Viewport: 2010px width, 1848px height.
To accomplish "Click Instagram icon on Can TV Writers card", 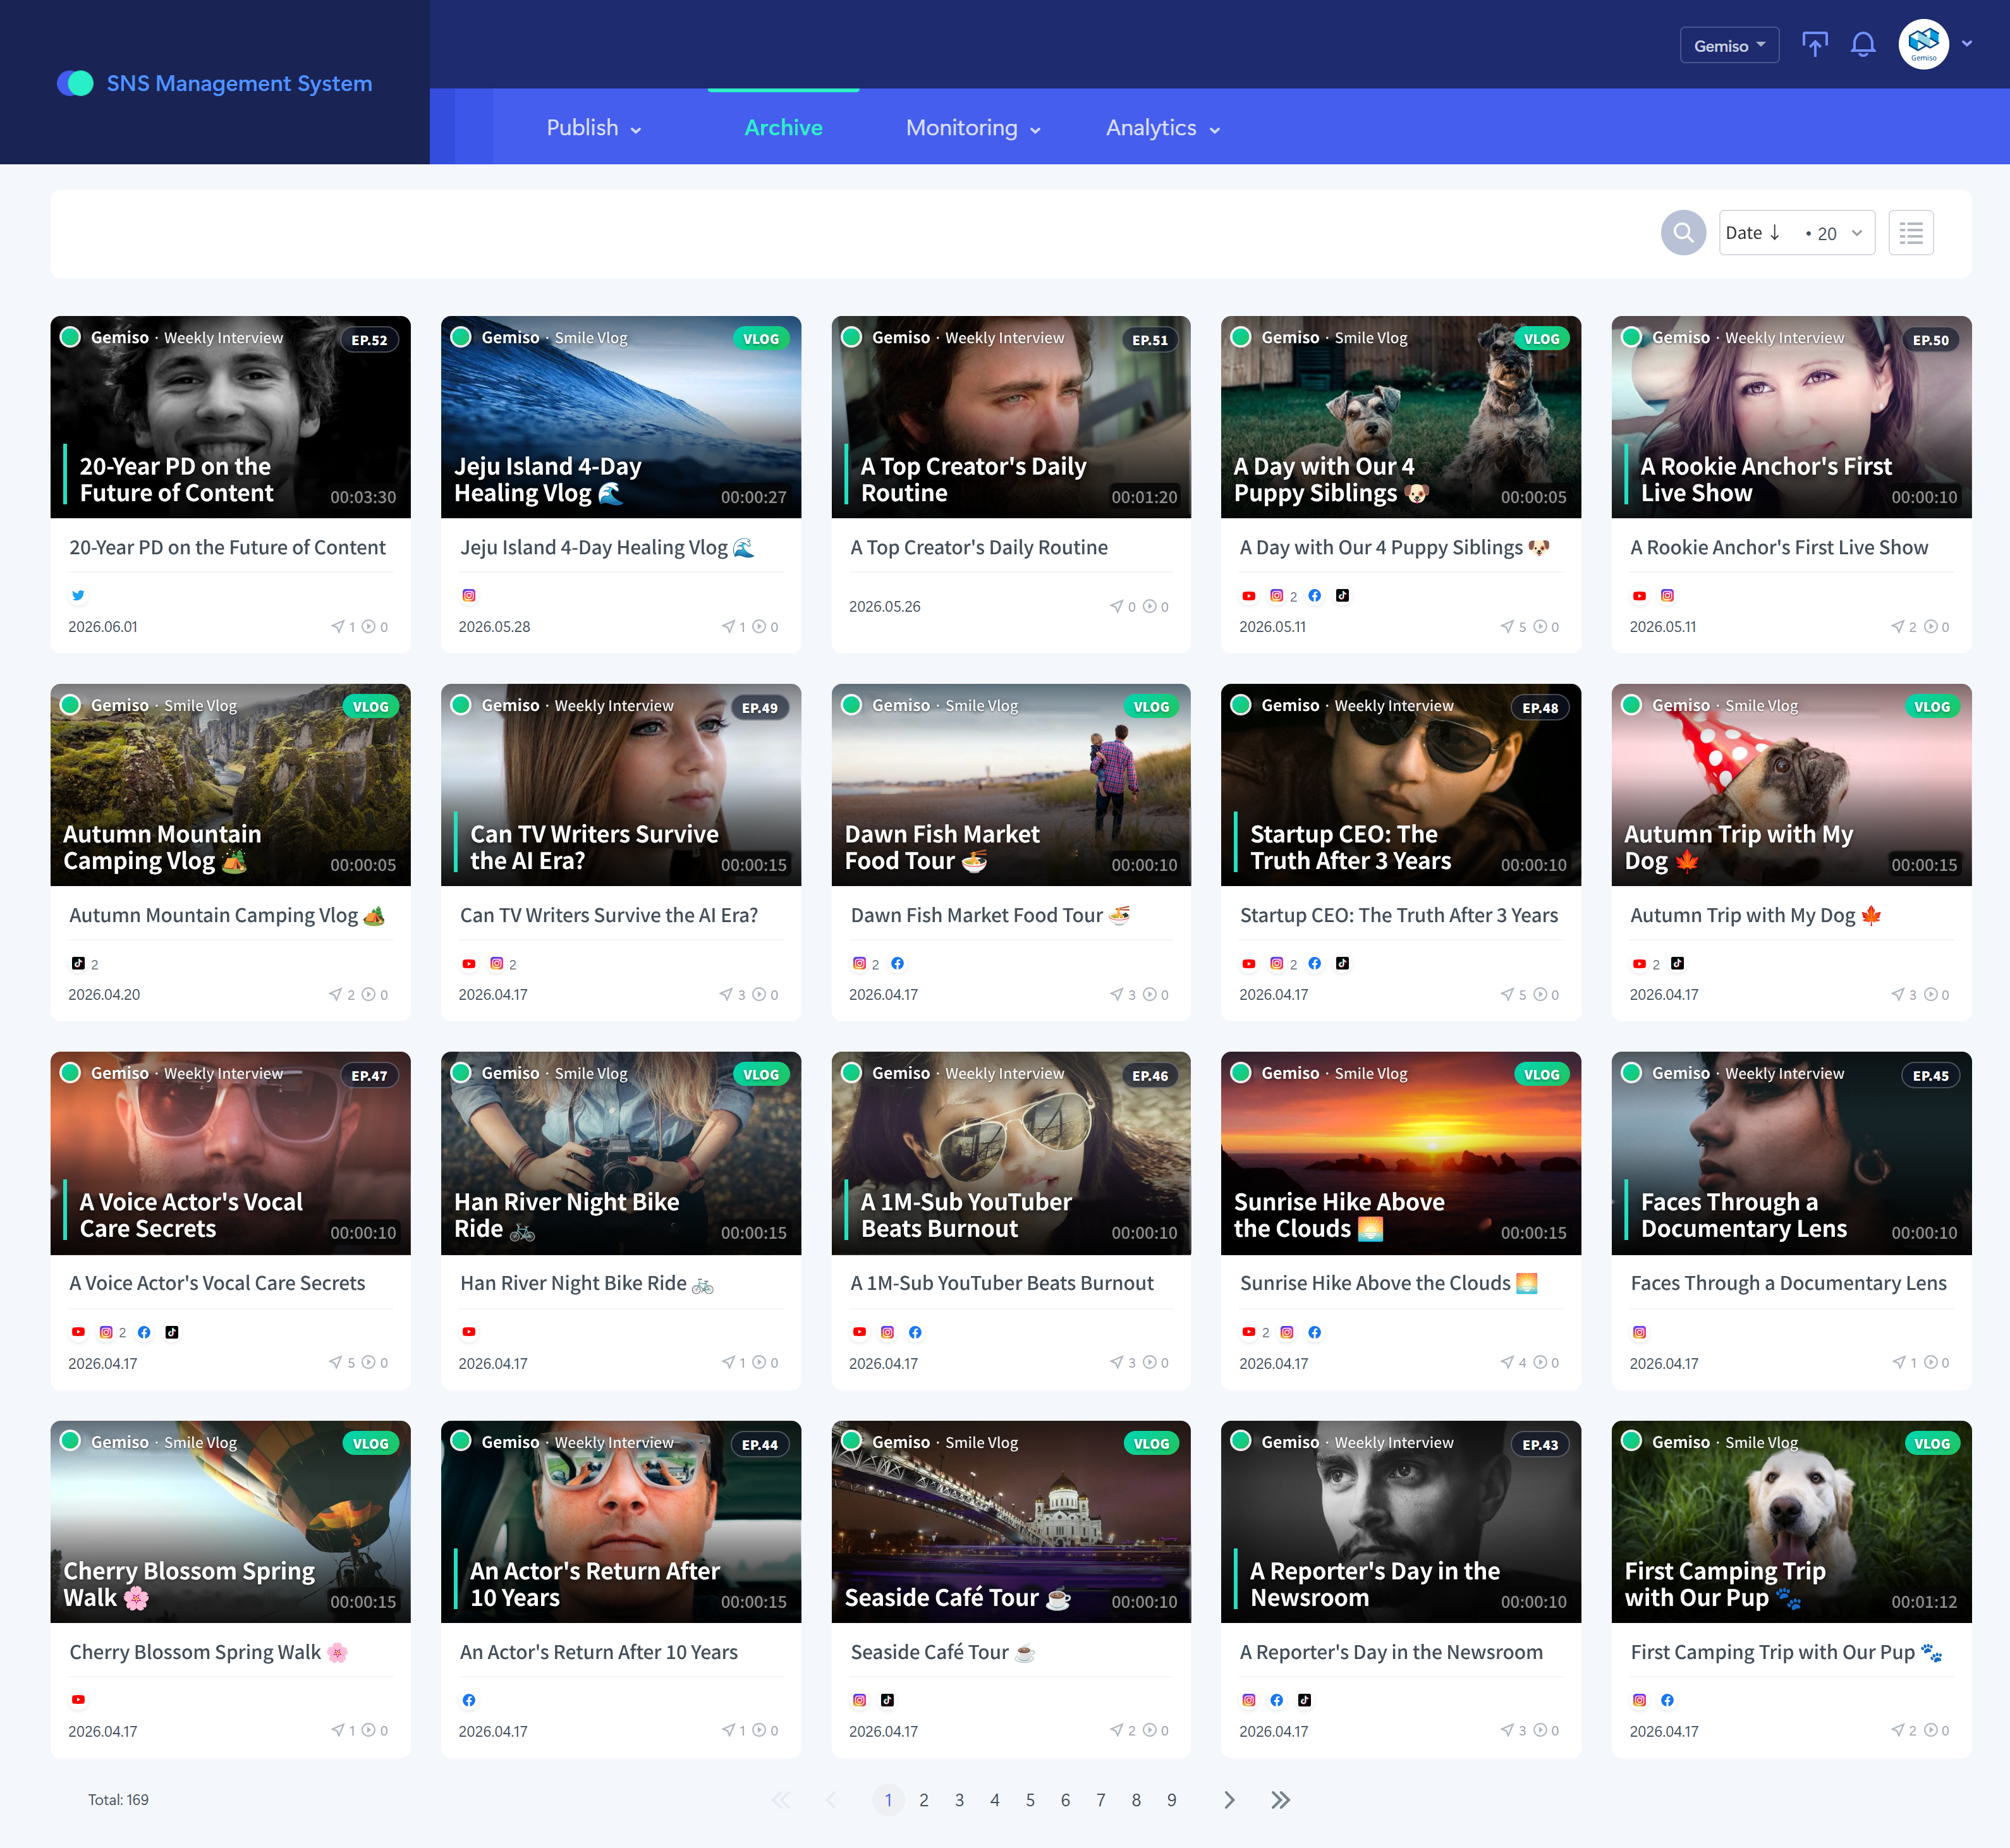I will (x=496, y=964).
